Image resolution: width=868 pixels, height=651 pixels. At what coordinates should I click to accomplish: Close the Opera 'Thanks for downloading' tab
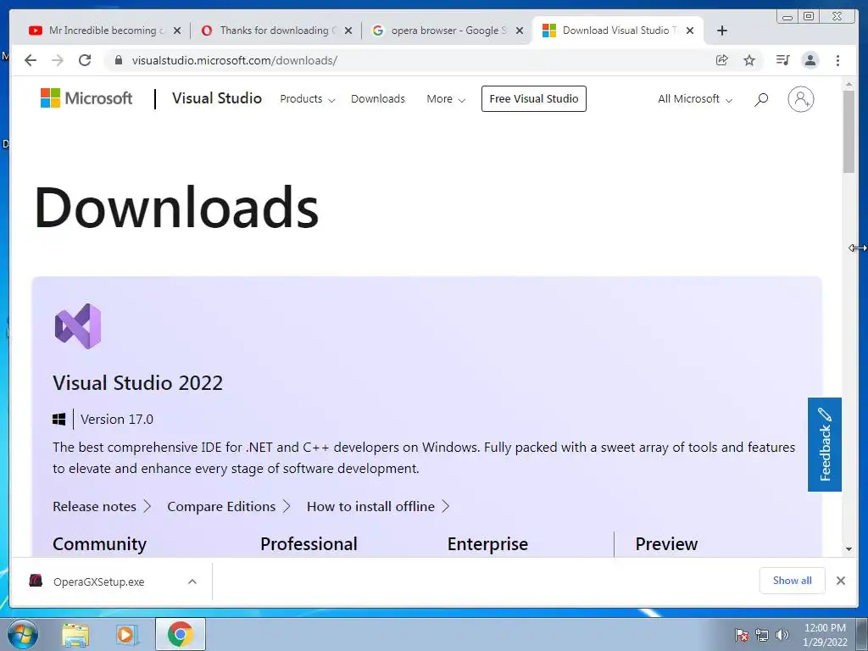pyautogui.click(x=348, y=31)
